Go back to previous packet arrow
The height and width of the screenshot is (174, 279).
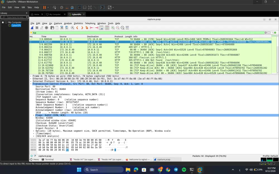click(x=77, y=28)
